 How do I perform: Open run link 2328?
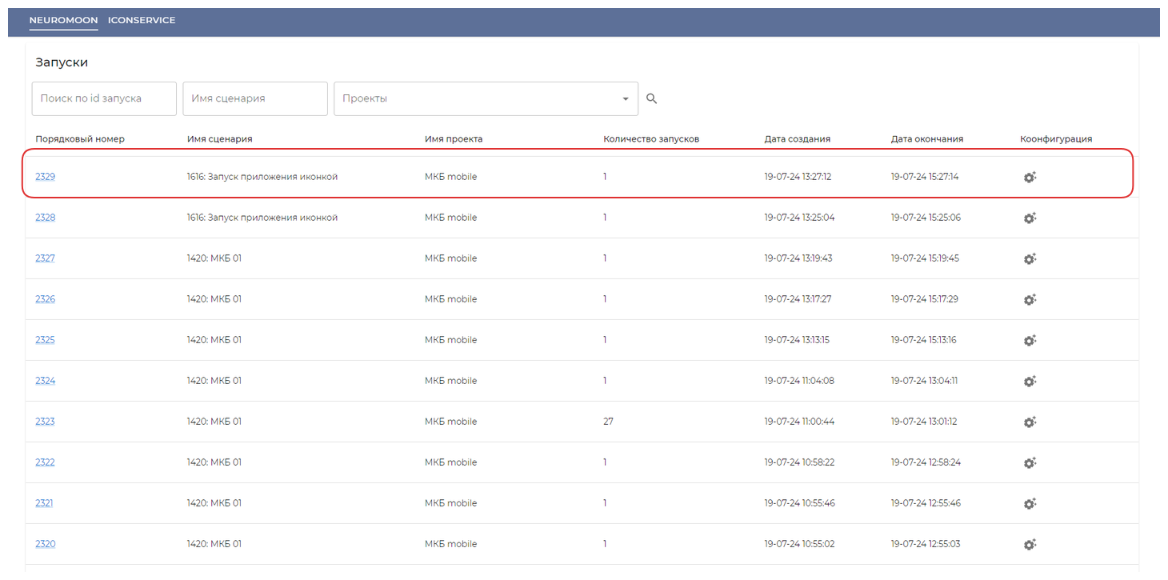click(45, 218)
